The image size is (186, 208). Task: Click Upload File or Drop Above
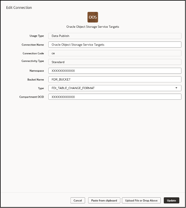point(141,200)
